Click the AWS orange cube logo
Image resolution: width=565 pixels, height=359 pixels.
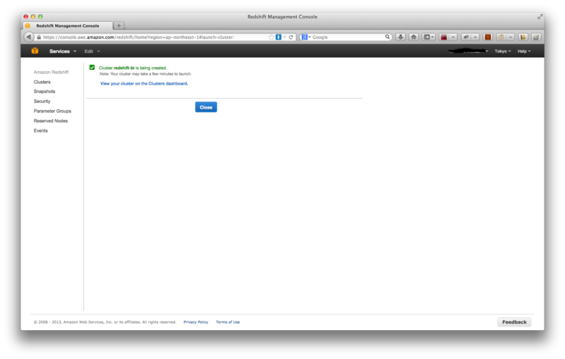coord(35,51)
